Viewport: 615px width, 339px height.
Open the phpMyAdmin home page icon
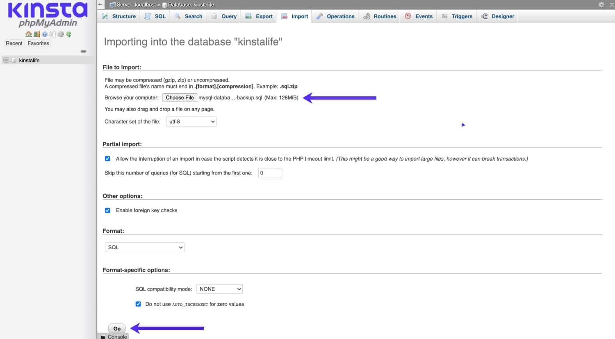(29, 34)
